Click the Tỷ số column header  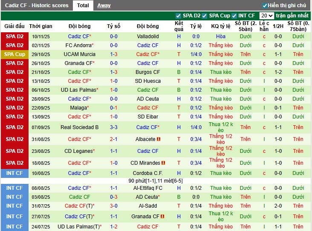coord(114,26)
